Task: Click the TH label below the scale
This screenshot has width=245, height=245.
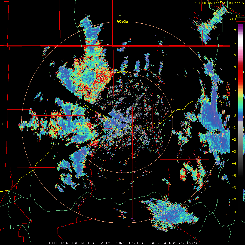Action: 234,212
